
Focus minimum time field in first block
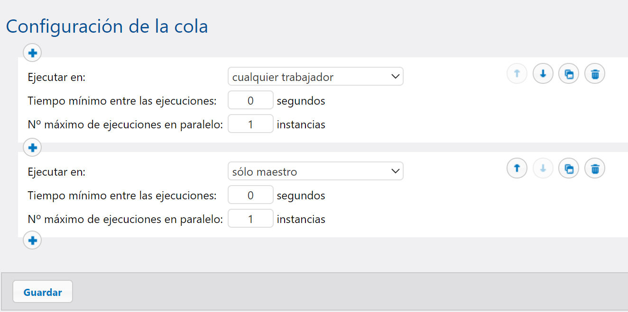[250, 101]
